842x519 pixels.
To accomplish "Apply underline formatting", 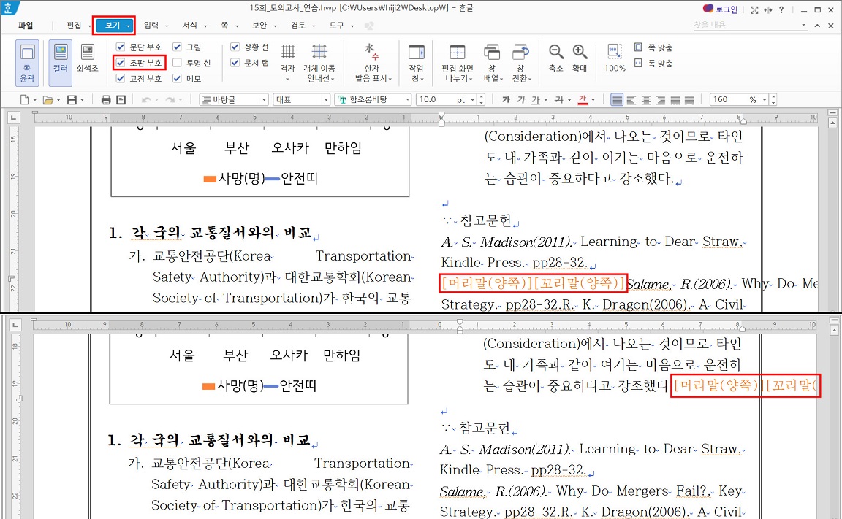I will pos(535,100).
